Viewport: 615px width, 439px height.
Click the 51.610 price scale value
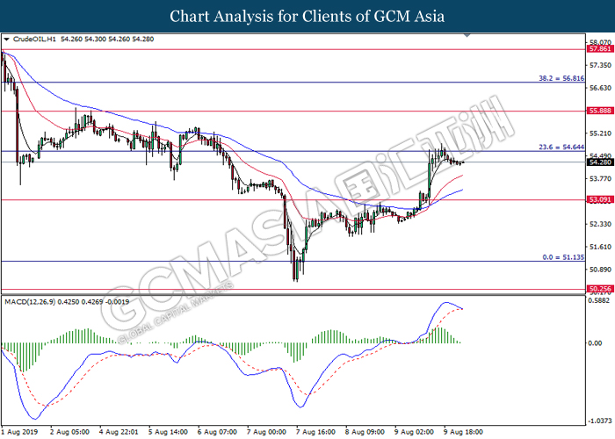point(600,247)
